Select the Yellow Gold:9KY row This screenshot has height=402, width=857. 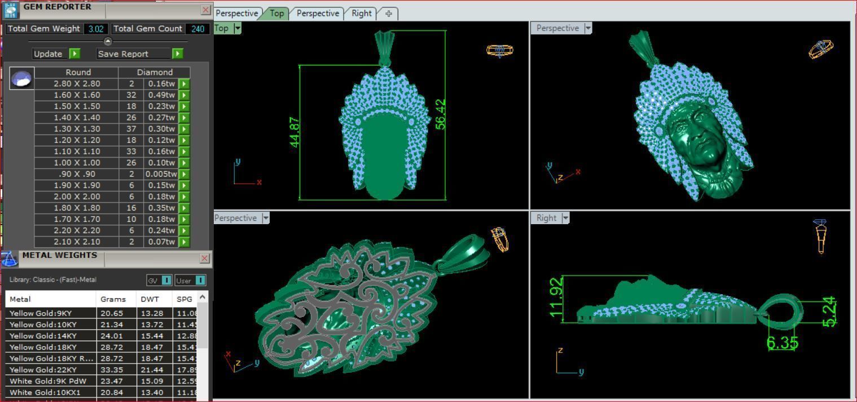pyautogui.click(x=102, y=313)
